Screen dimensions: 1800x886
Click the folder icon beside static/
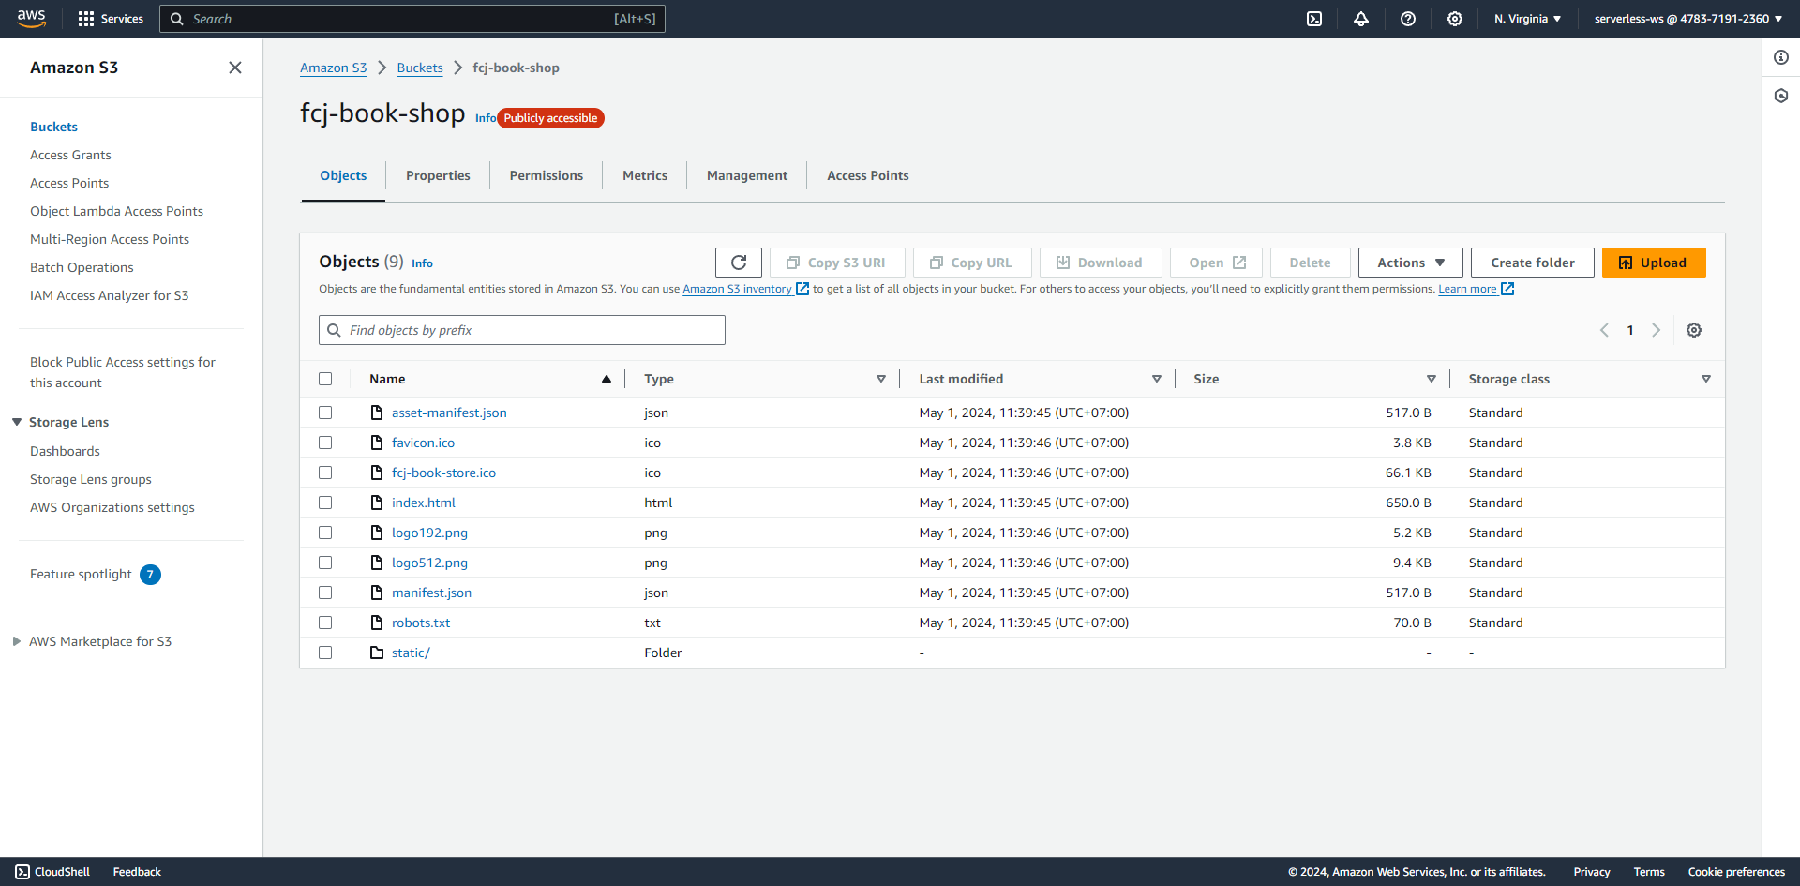[377, 653]
